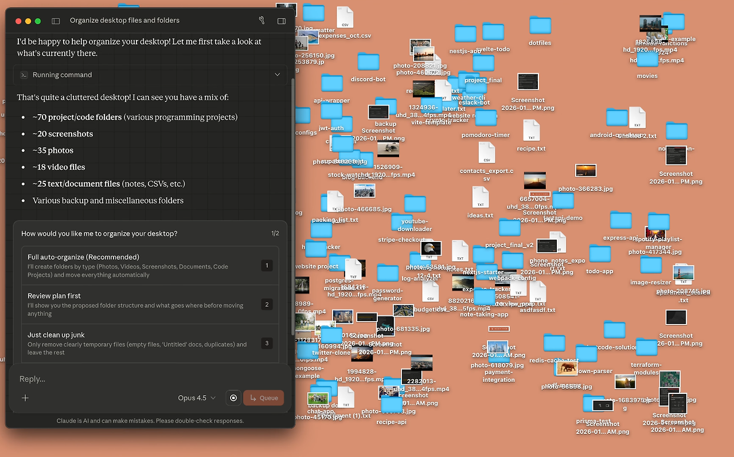Select the nestjs-app folder

click(466, 34)
